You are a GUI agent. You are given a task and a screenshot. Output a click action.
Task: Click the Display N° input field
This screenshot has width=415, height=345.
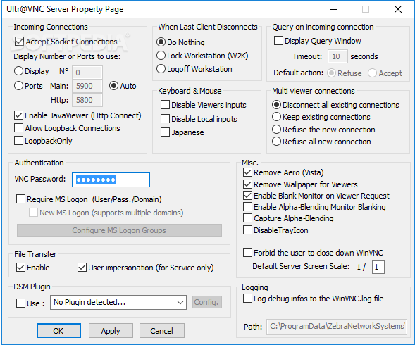(87, 73)
